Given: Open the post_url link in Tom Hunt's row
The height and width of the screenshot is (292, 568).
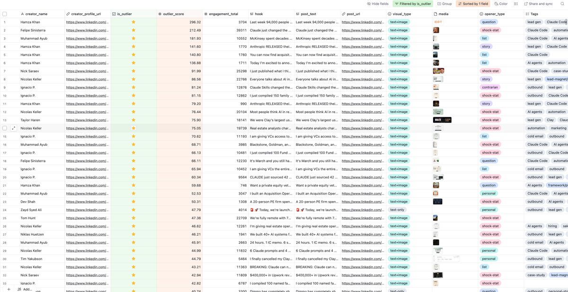Looking at the screenshot, I should tap(363, 218).
